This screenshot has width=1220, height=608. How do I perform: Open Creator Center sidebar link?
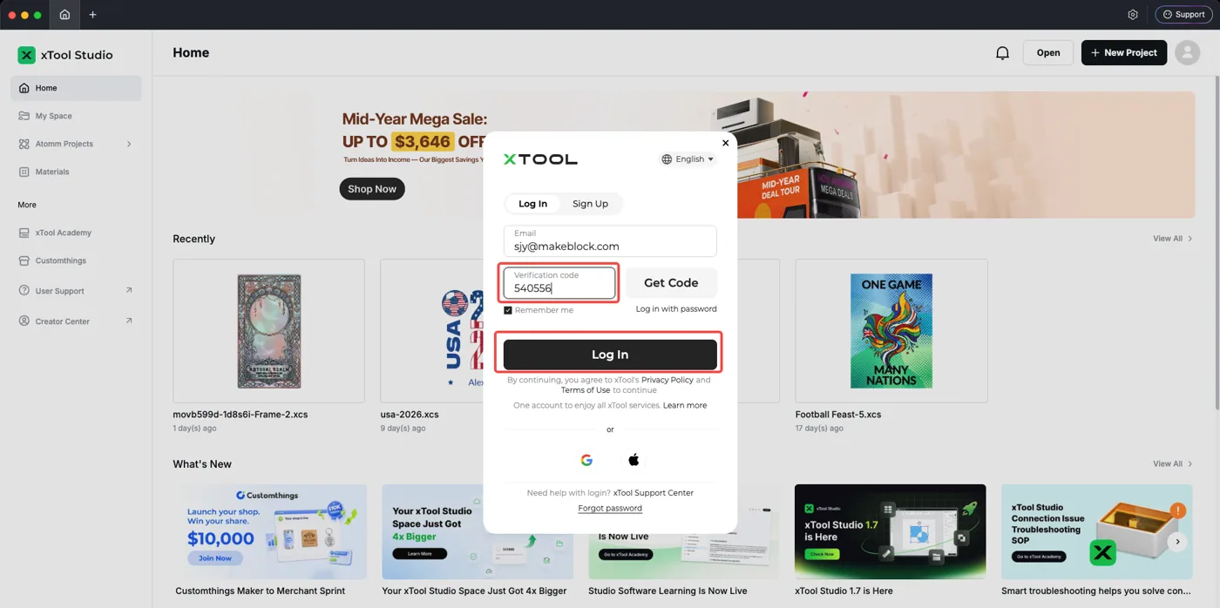point(76,321)
